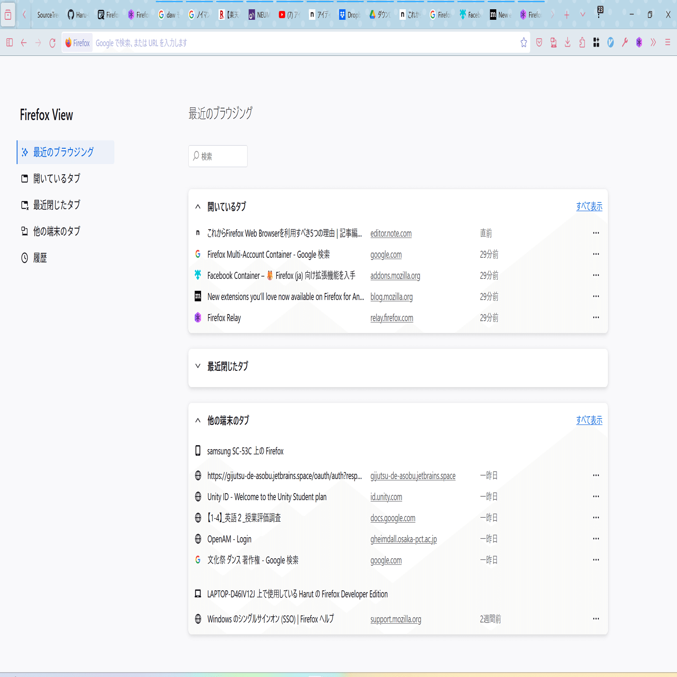
Task: Switch to the GitHub Haru tab
Action: (77, 15)
